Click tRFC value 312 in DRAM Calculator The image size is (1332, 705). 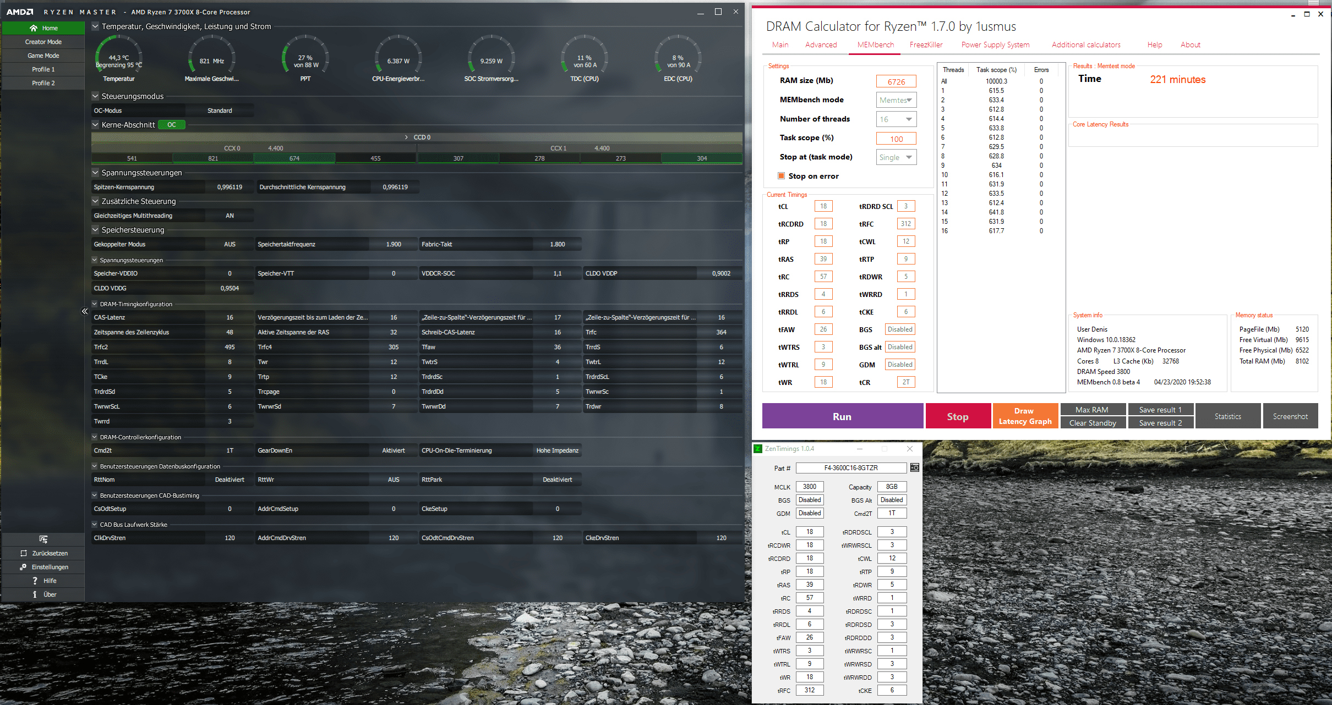click(906, 224)
